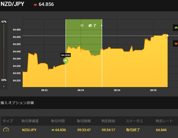Click the NZD/JPY title at top
The height and width of the screenshot is (138, 178).
[x=12, y=4]
